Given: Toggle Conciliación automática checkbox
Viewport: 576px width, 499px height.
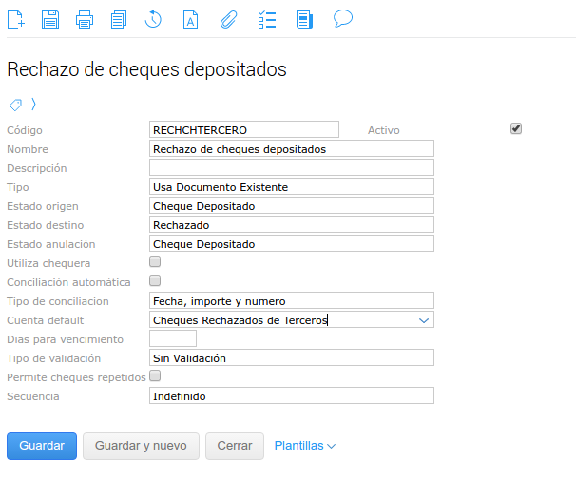Looking at the screenshot, I should (155, 280).
